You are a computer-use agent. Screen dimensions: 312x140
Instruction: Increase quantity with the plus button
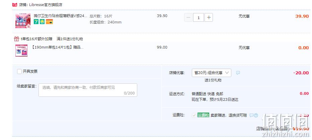[x=209, y=17]
